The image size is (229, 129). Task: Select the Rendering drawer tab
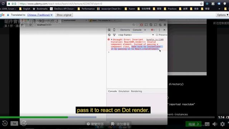tap(136, 91)
